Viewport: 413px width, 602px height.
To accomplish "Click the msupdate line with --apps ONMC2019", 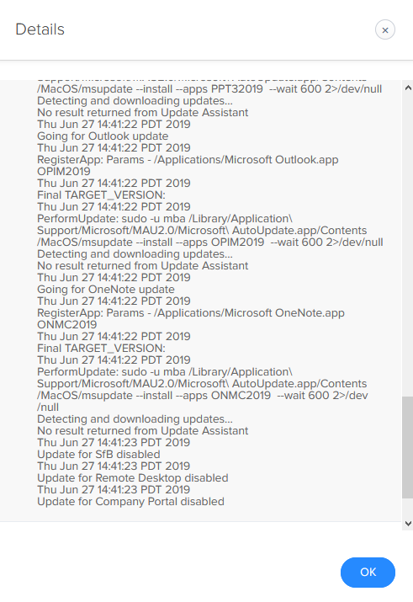I will pyautogui.click(x=203, y=396).
